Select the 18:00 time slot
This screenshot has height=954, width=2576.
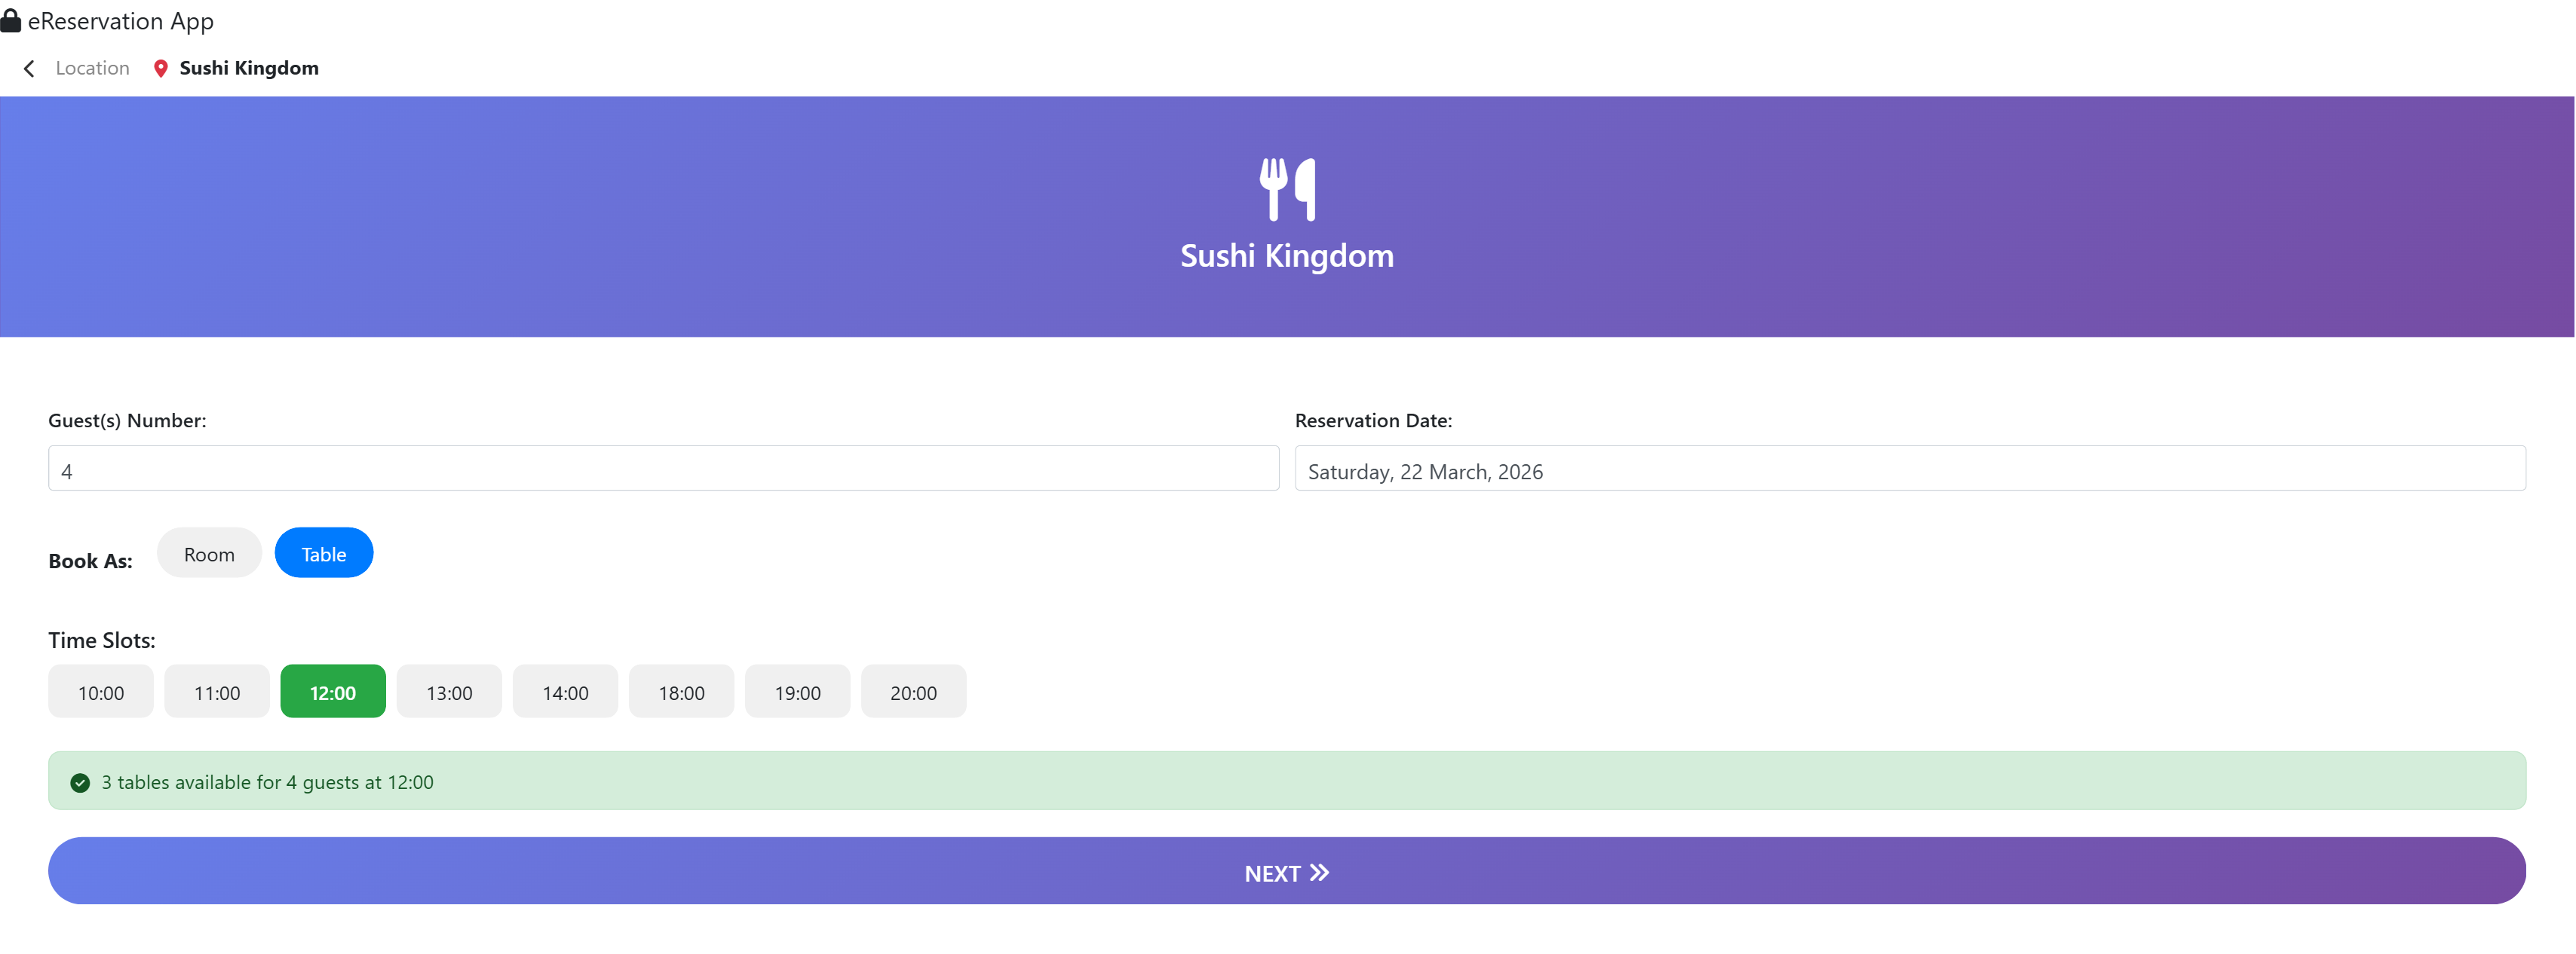pyautogui.click(x=681, y=690)
